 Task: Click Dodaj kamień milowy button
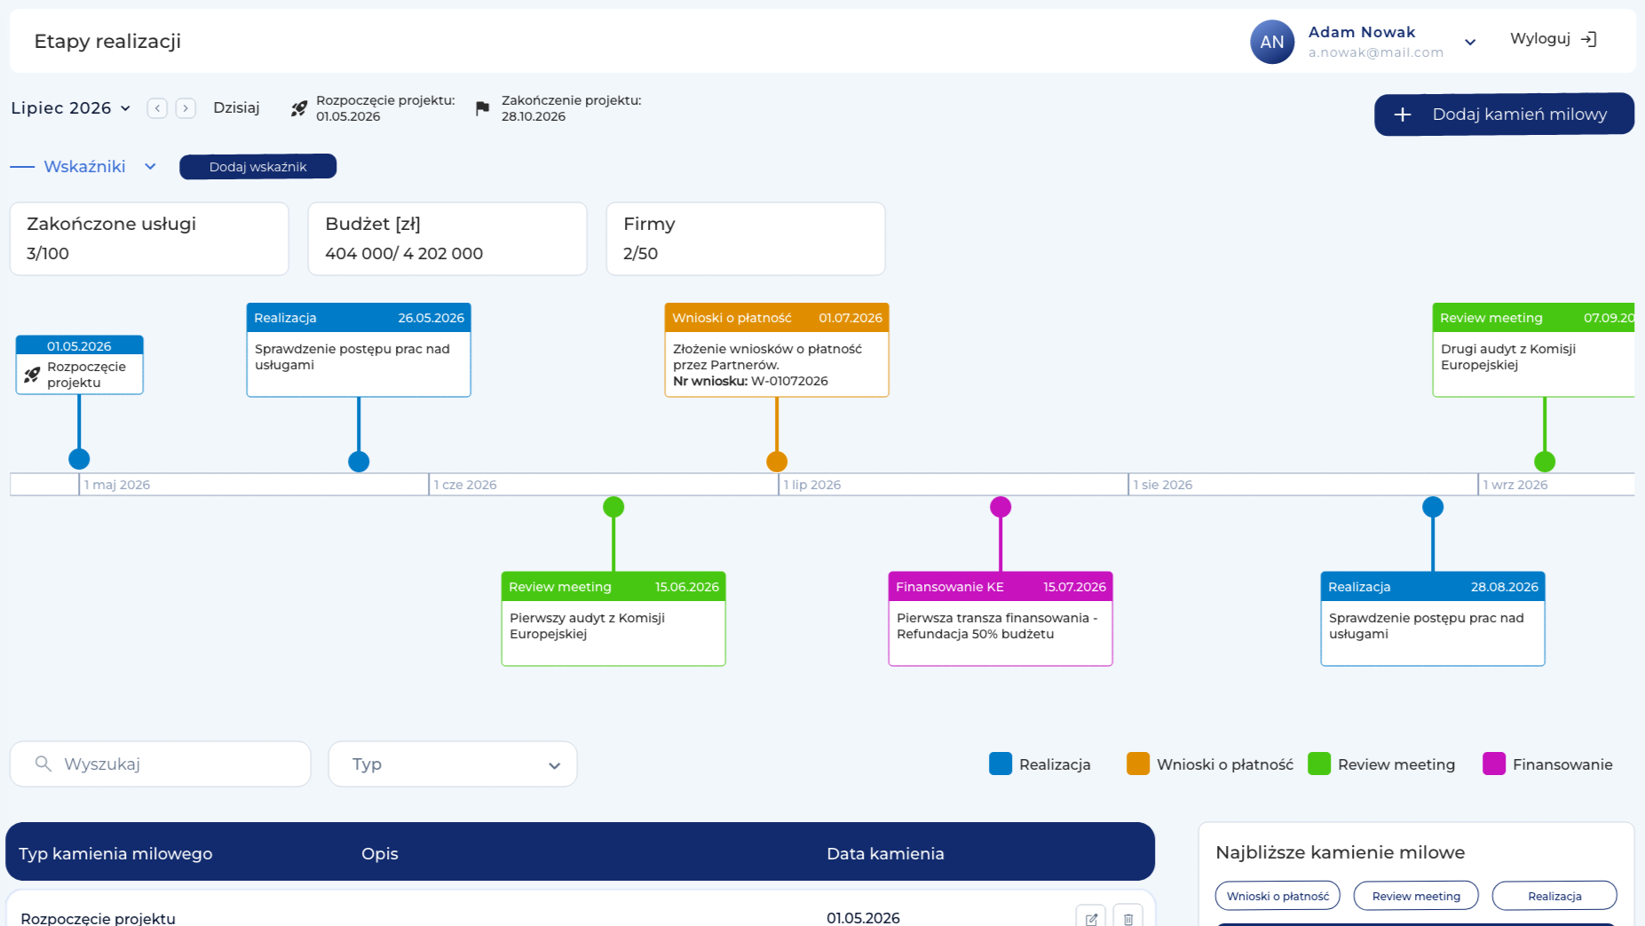(1504, 115)
